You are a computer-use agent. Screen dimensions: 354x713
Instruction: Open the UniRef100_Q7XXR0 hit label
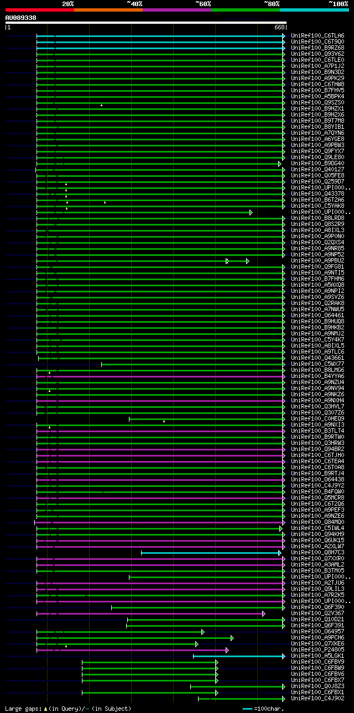point(317,558)
